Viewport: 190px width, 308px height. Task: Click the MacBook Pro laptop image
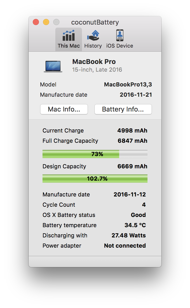53,67
